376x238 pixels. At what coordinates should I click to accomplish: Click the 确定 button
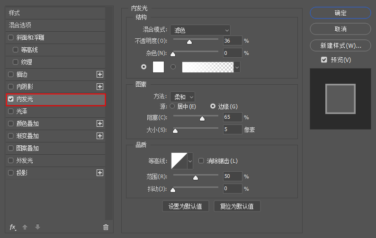pyautogui.click(x=340, y=13)
